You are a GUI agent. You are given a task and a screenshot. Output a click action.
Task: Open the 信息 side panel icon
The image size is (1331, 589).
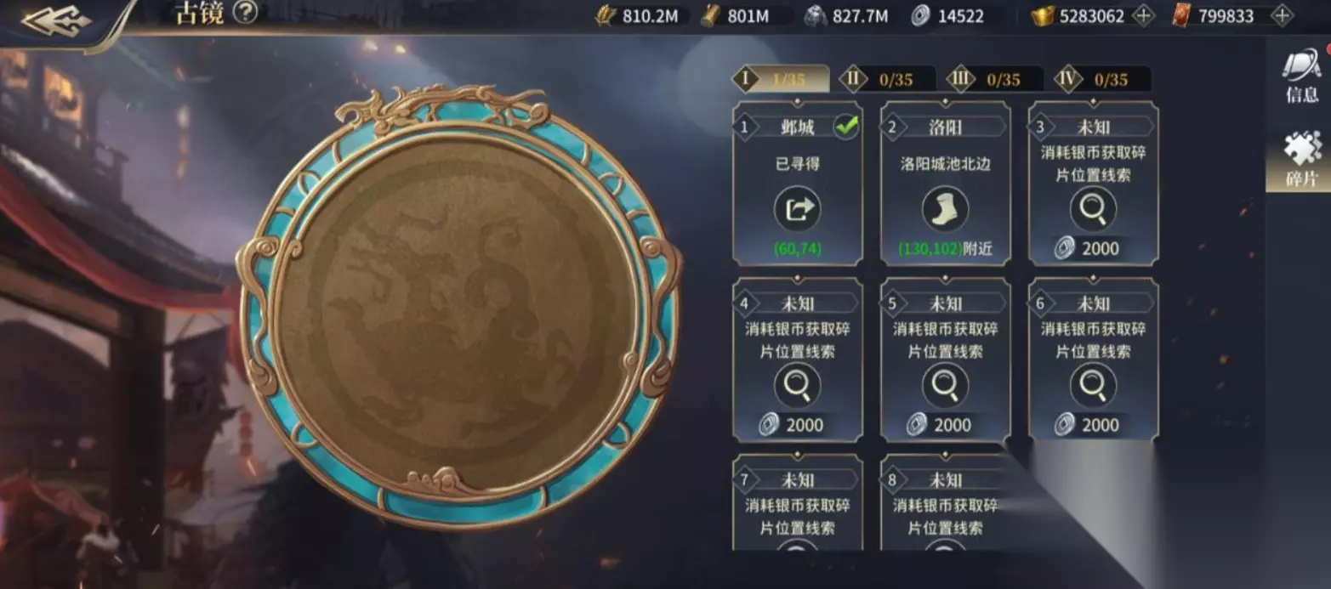pyautogui.click(x=1301, y=76)
